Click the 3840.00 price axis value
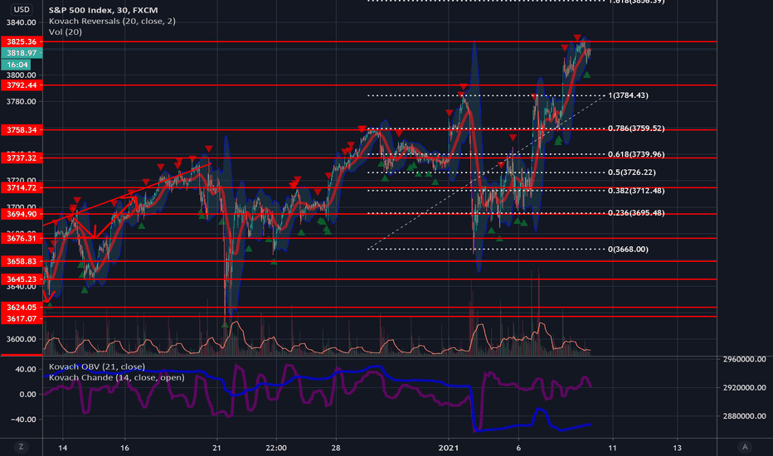773x456 pixels. [22, 22]
